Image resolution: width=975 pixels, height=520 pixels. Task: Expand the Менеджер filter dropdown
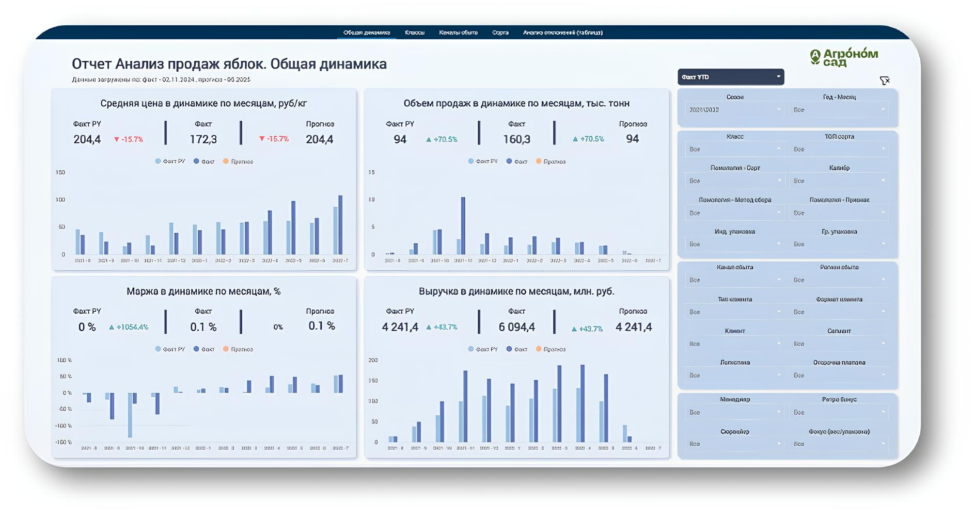point(735,412)
